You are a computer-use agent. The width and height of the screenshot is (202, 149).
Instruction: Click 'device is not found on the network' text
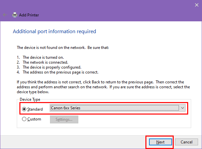63,48
